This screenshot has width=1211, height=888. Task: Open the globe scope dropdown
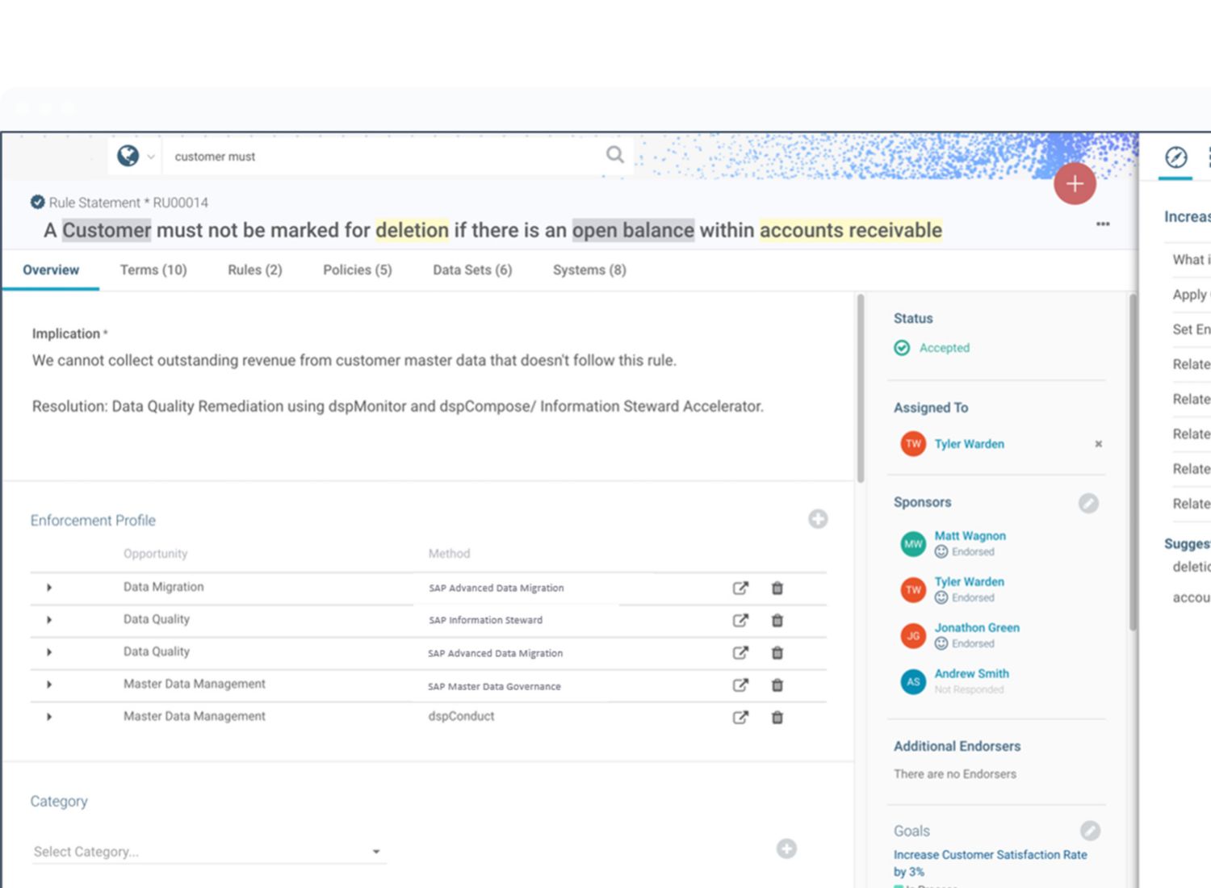pyautogui.click(x=135, y=156)
